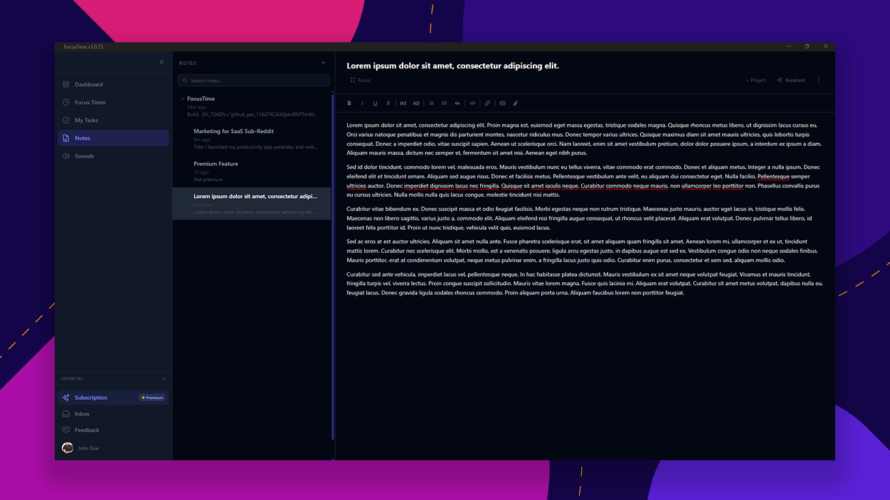Toggle underline formatting in the toolbar
890x500 pixels.
(x=375, y=104)
